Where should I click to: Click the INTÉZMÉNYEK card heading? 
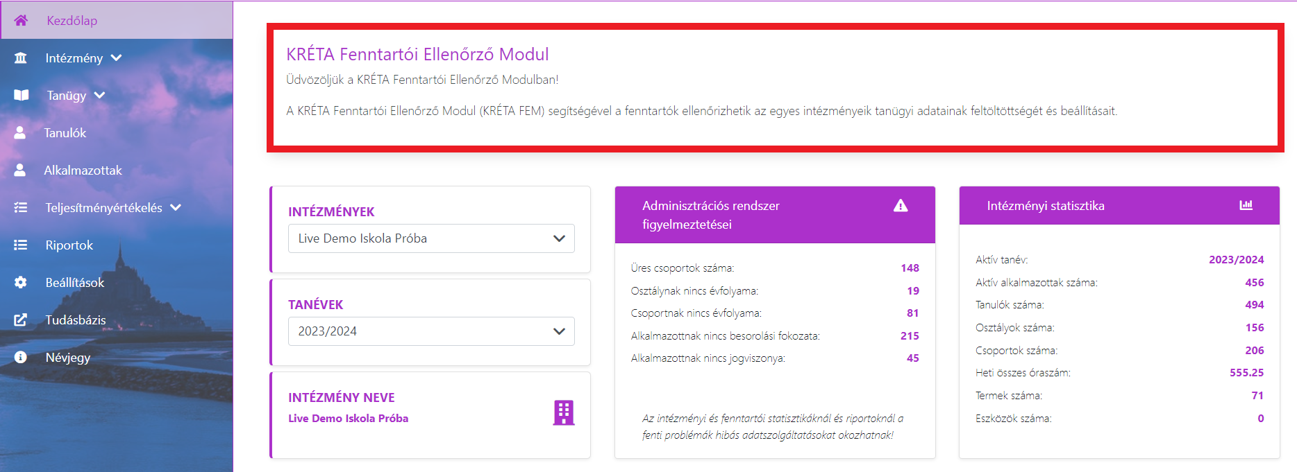331,212
